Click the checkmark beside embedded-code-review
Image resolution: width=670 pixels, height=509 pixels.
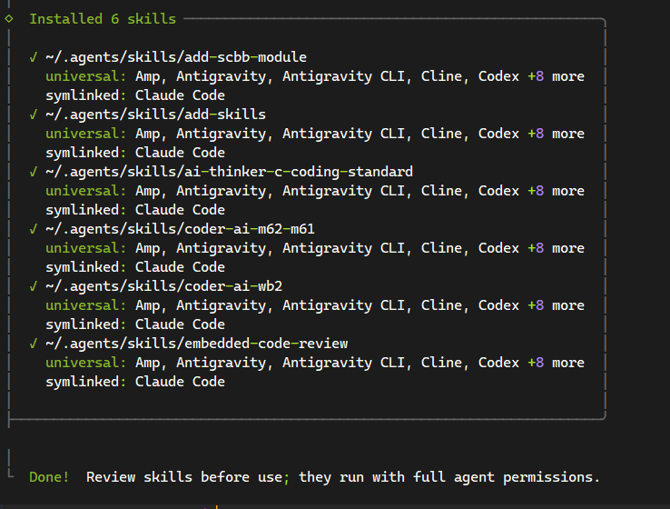34,344
